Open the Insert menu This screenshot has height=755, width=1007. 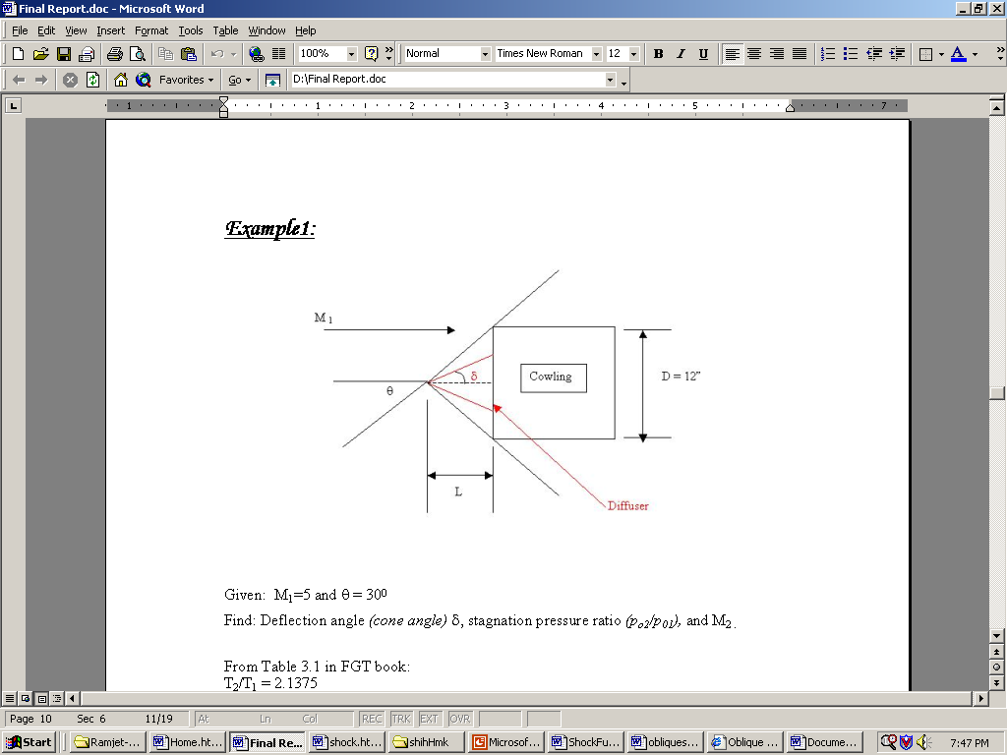[111, 30]
